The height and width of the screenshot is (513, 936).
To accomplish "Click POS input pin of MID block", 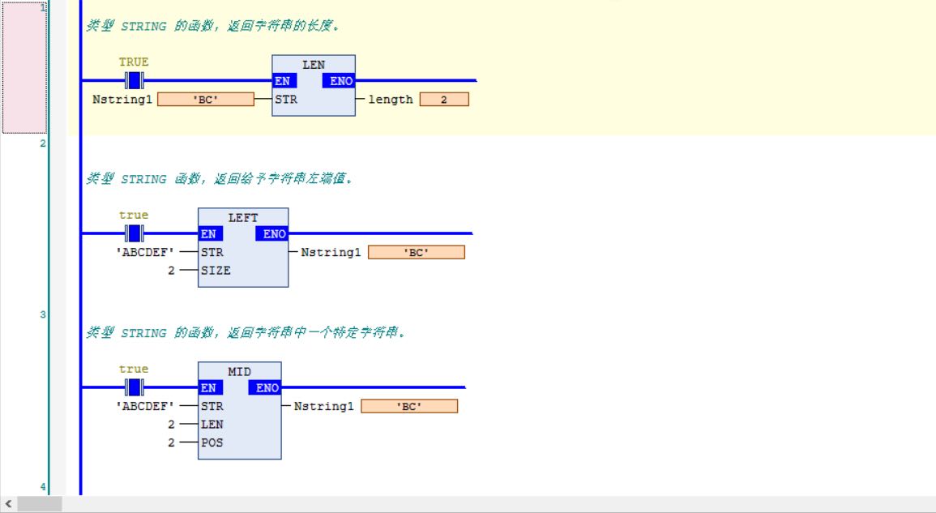I will [212, 442].
